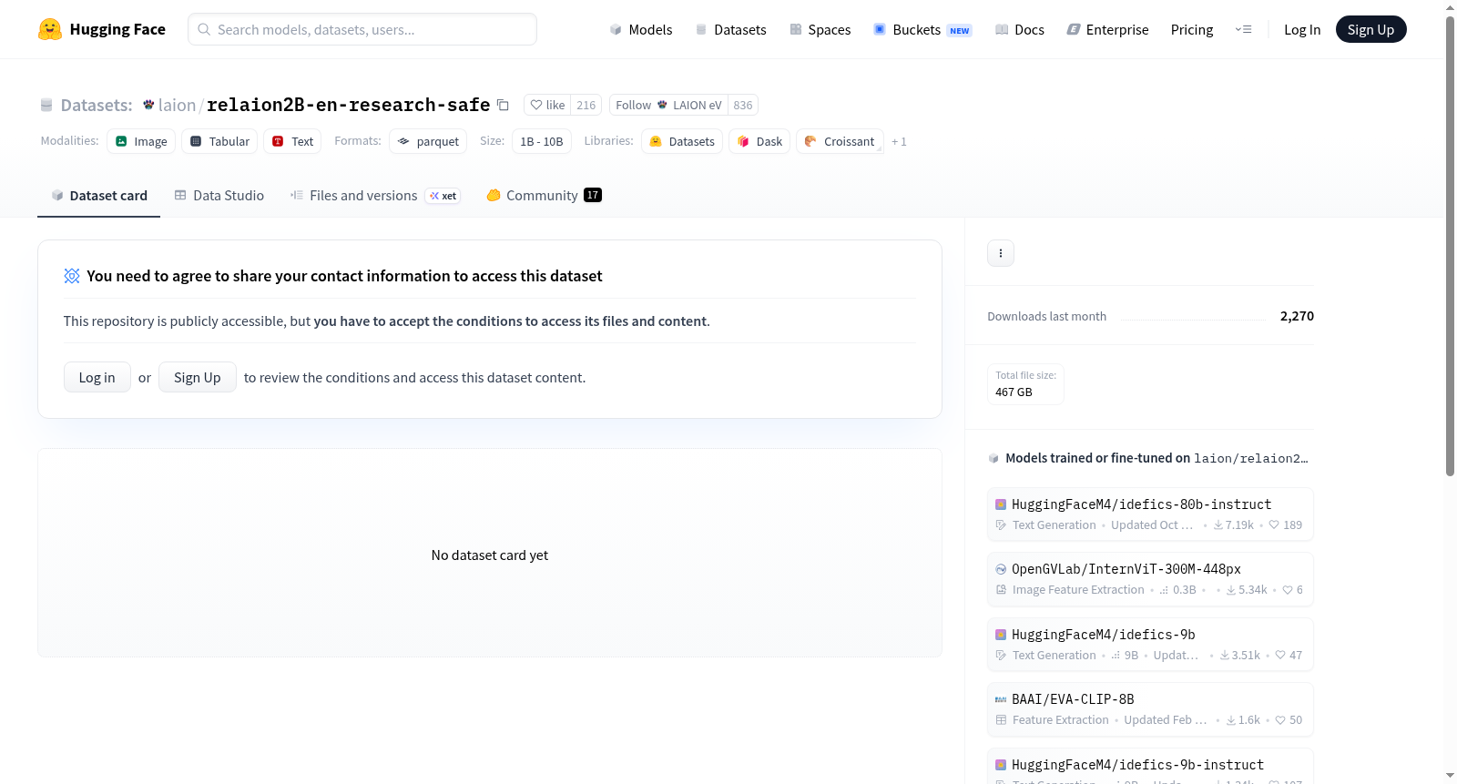The image size is (1457, 784).
Task: Click Log in button in access notice
Action: click(x=97, y=377)
